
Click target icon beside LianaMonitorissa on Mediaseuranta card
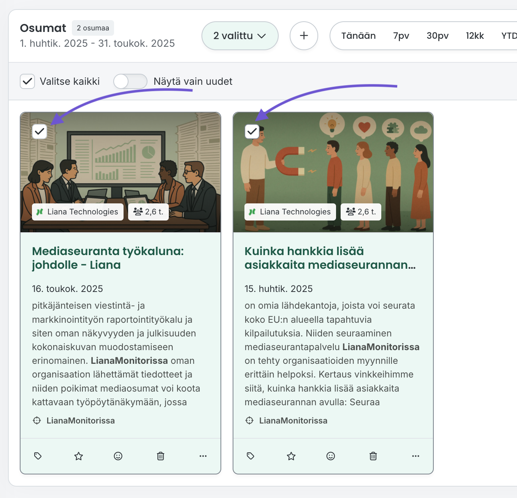point(37,420)
